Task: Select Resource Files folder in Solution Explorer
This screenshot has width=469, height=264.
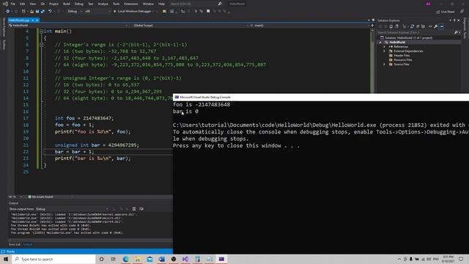Action: 402,60
